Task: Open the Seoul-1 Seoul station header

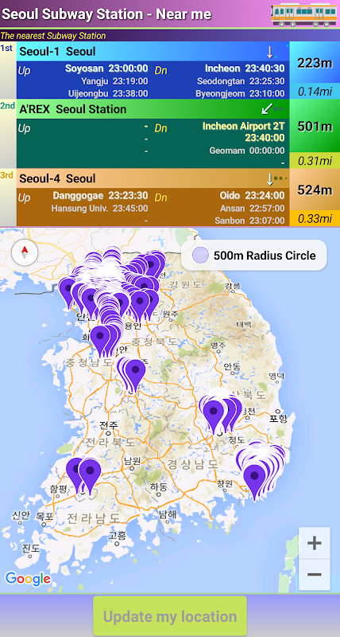Action: [x=153, y=52]
